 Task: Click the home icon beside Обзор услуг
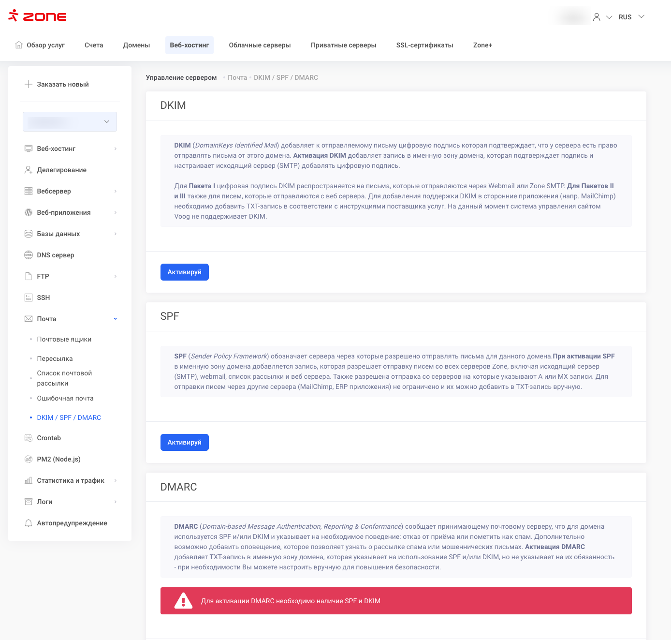(19, 45)
